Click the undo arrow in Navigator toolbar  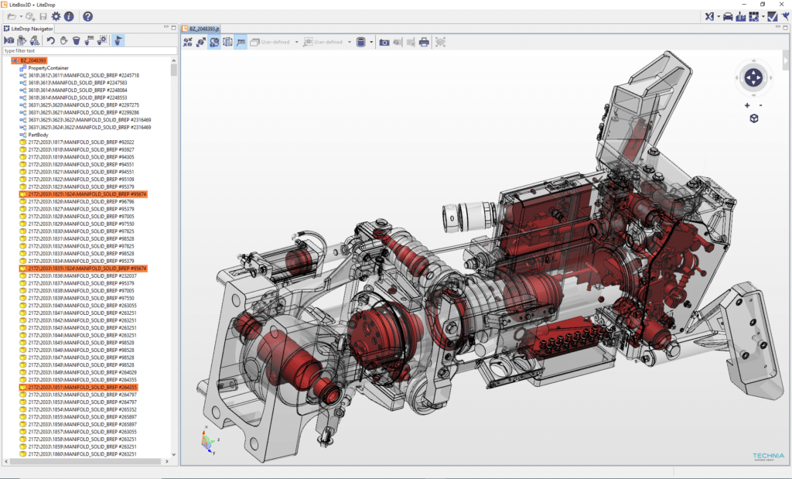(50, 40)
